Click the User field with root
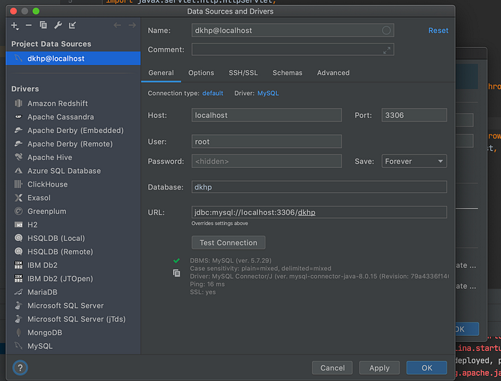501x381 pixels. click(x=267, y=142)
